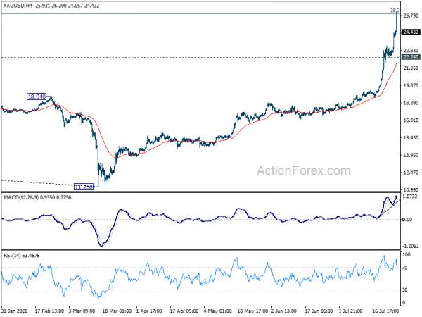Screen dimensions: 422x317
Task: Click the 15.430 price axis value
Action: [x=411, y=138]
